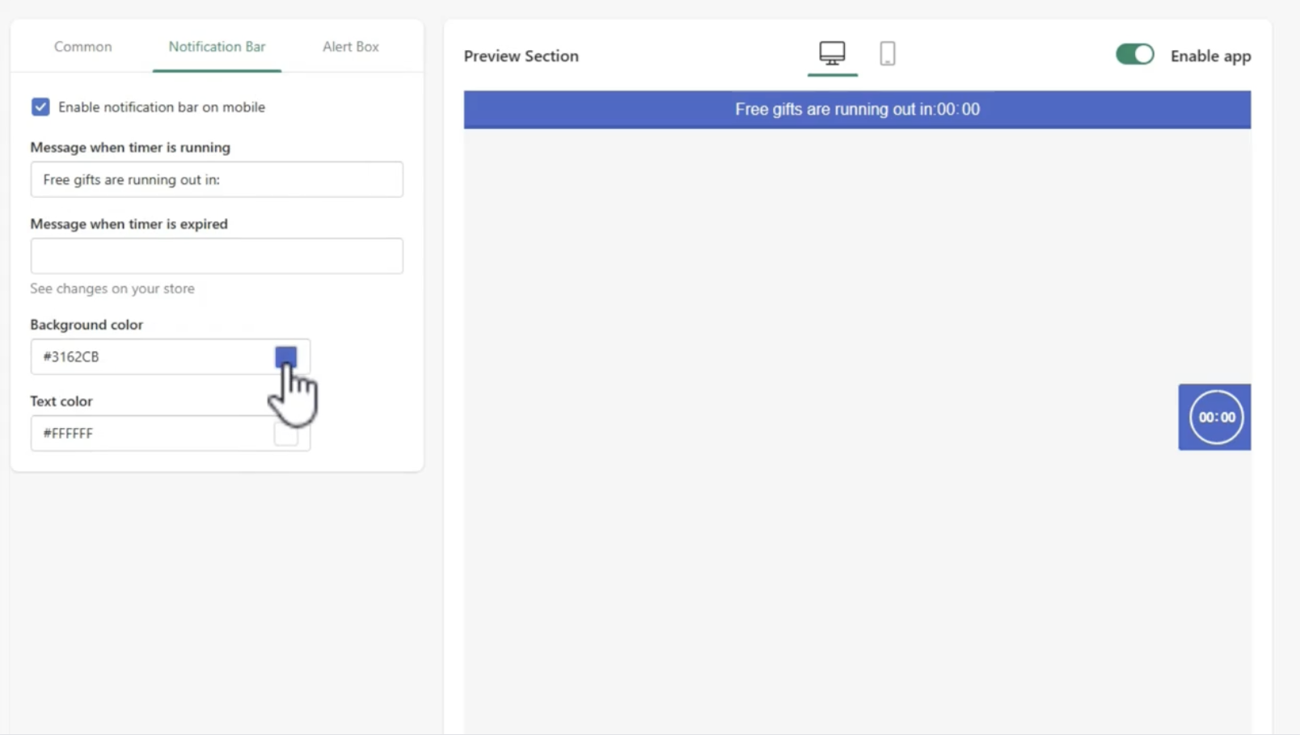Click the Enable app label
Image resolution: width=1300 pixels, height=735 pixels.
[x=1210, y=56]
